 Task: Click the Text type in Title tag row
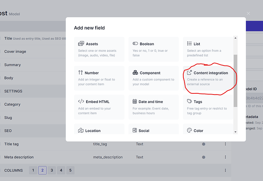[140, 144]
